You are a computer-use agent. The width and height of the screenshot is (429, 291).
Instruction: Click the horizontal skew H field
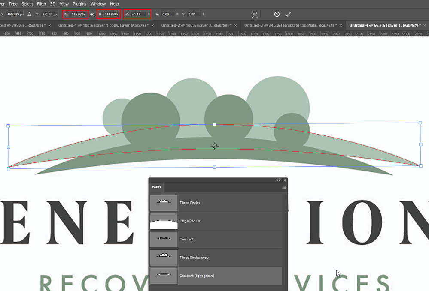point(168,14)
